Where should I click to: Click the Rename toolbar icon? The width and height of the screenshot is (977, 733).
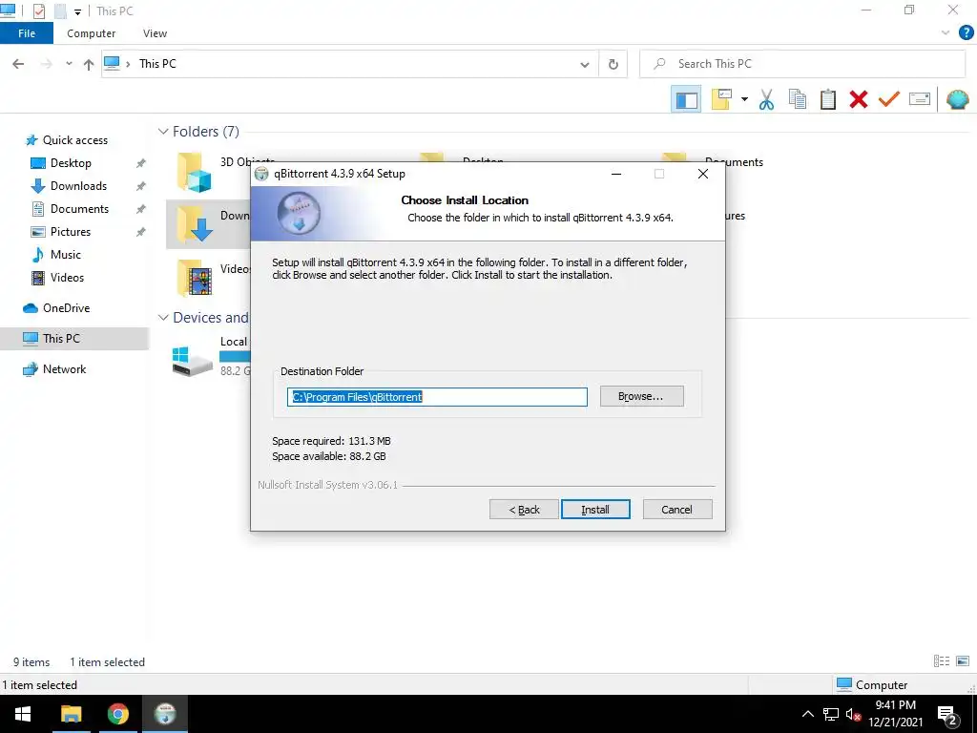pos(920,99)
